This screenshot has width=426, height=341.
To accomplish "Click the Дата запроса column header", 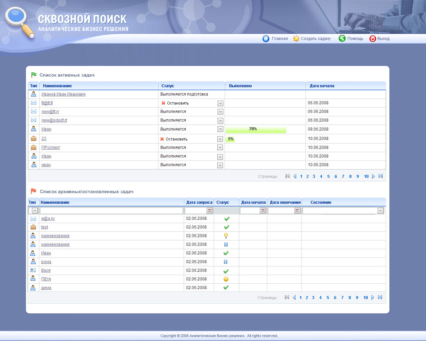I will 199,202.
